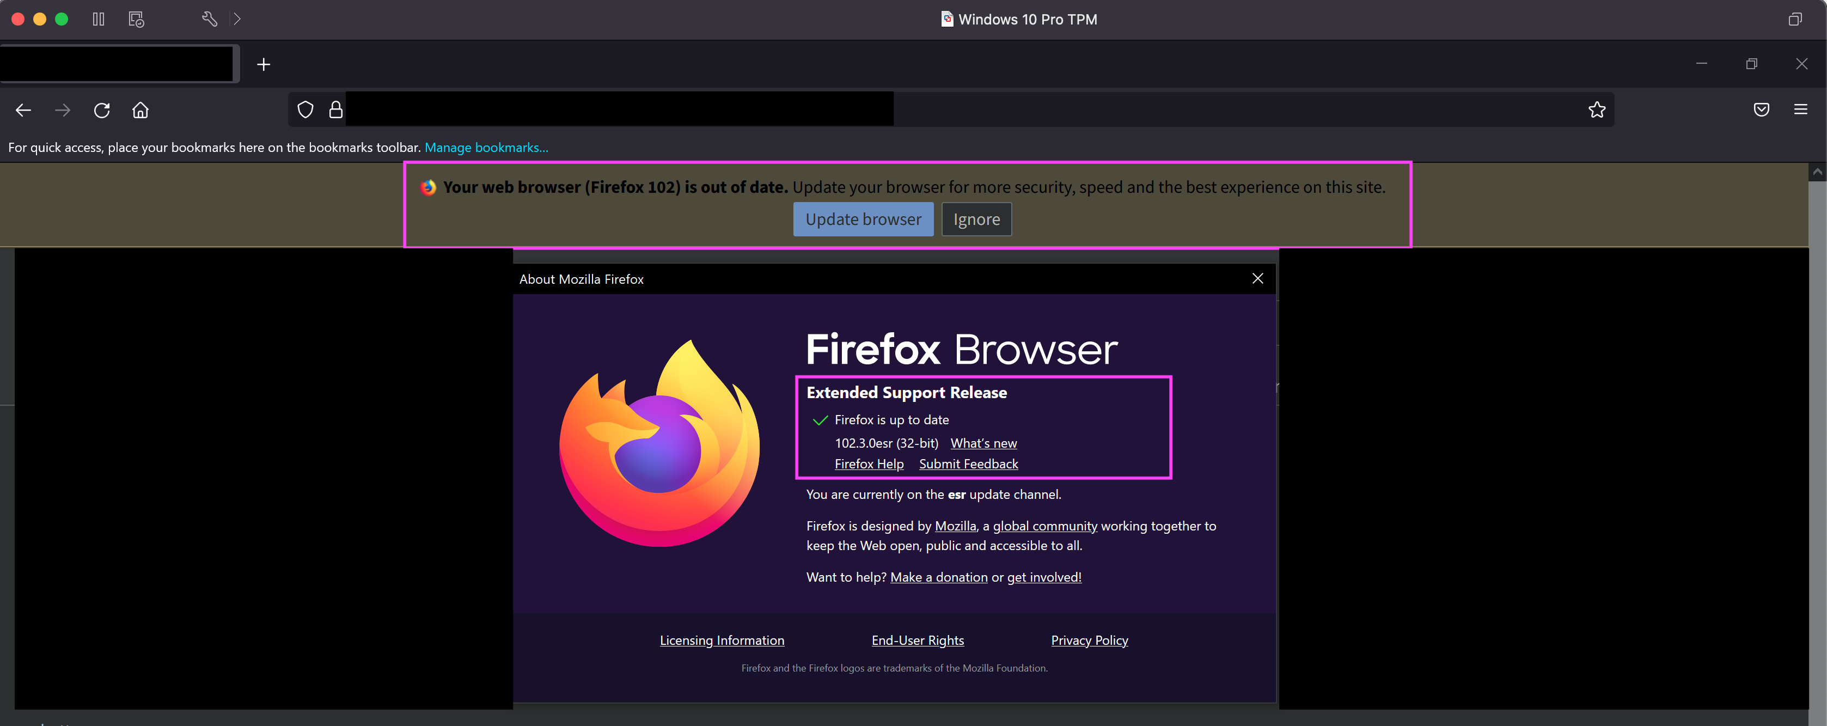Reload the current page
Image resolution: width=1827 pixels, height=726 pixels.
(101, 110)
